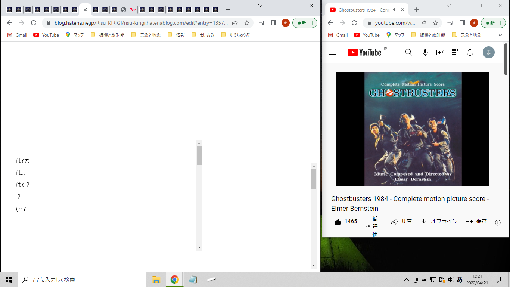The height and width of the screenshot is (287, 510).
Task: Open the 気象と地象 bookmark folder in blog window
Action: click(x=146, y=35)
